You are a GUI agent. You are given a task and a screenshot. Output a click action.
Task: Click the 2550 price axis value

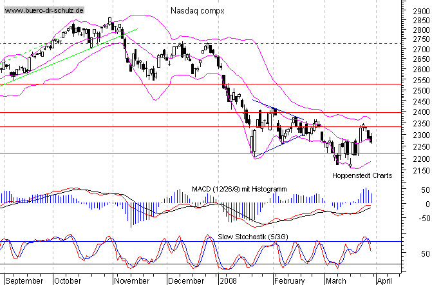pos(421,81)
